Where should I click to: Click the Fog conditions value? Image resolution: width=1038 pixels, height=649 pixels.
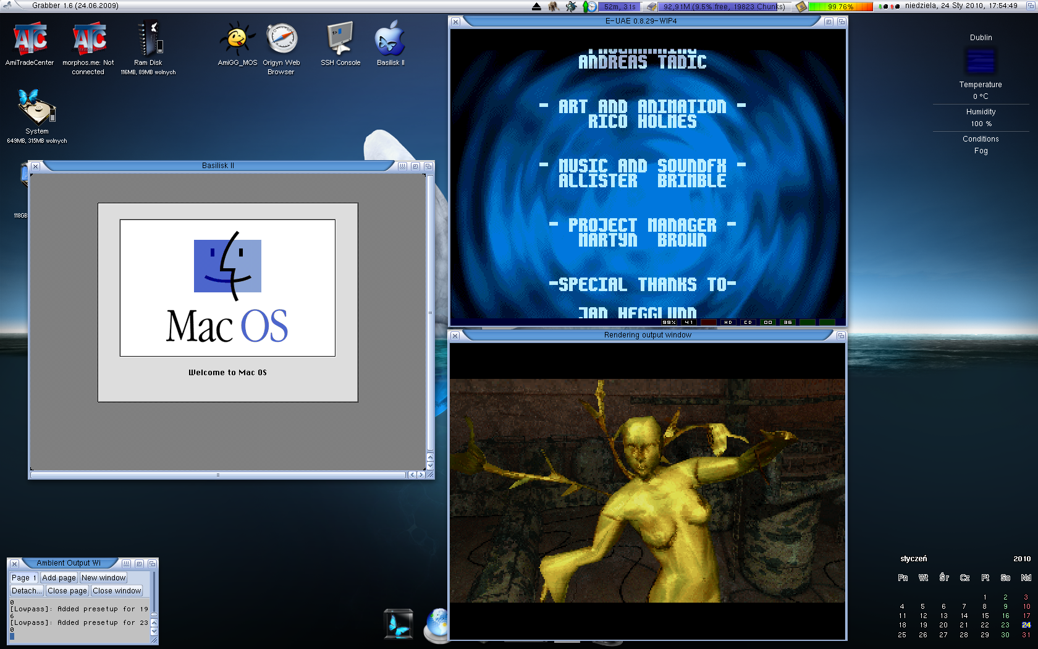click(981, 151)
